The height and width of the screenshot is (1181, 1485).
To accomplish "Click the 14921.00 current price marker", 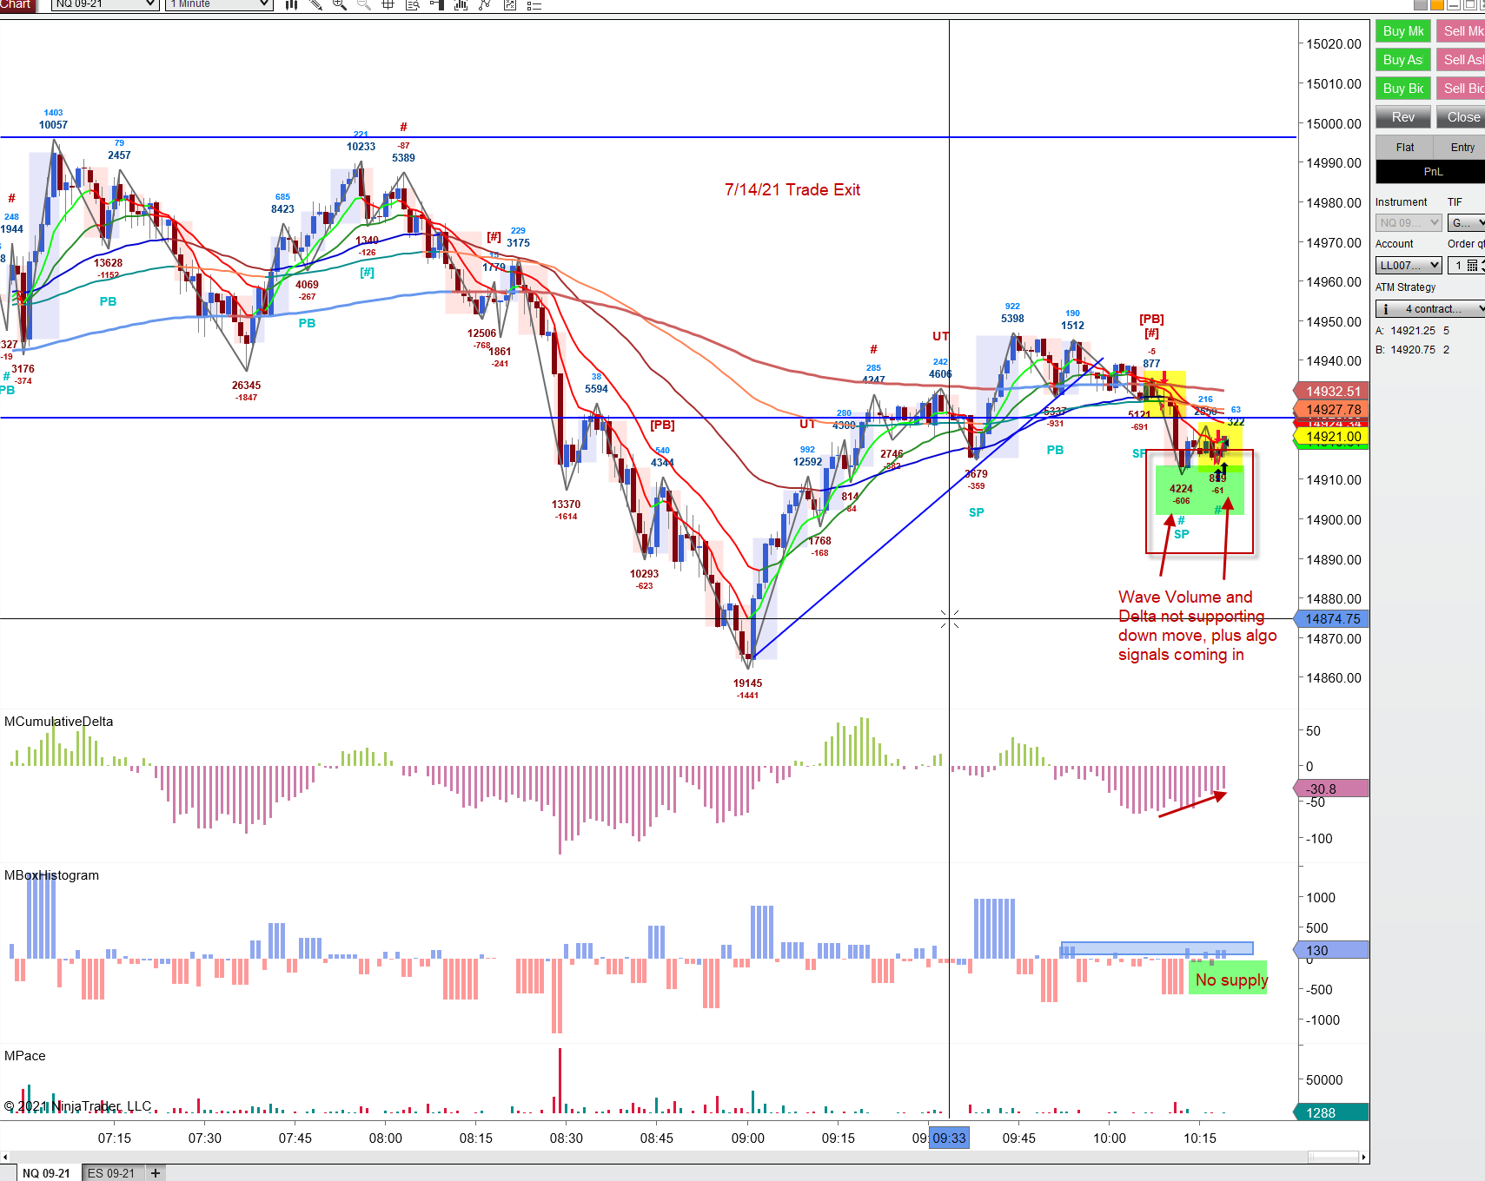I will click(1333, 437).
